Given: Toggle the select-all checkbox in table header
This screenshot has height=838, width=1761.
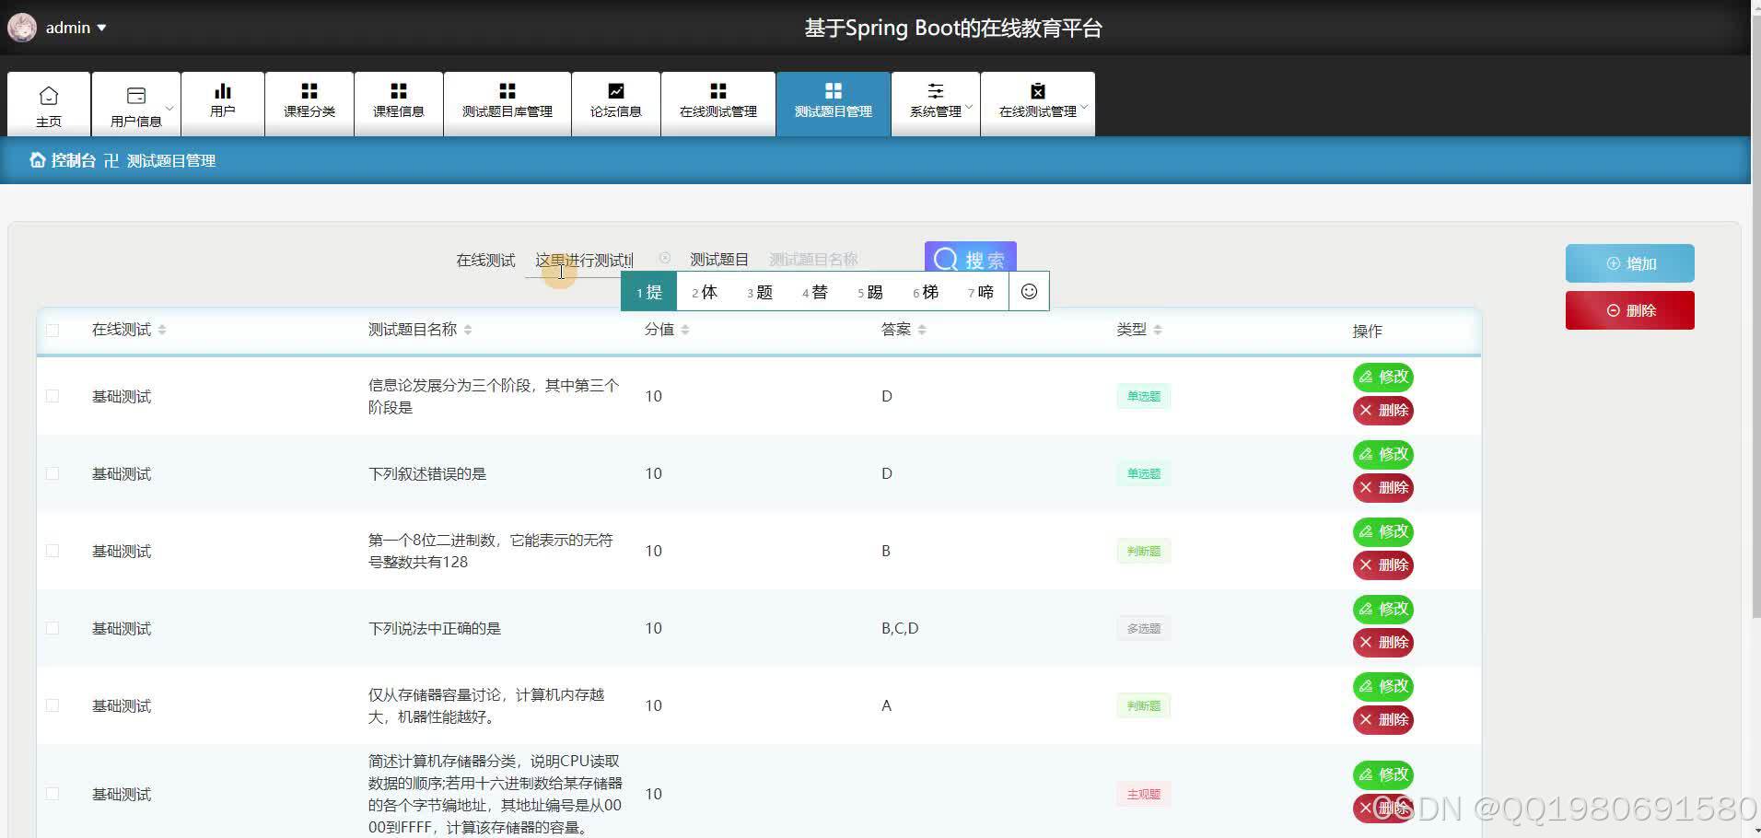Looking at the screenshot, I should pos(52,330).
